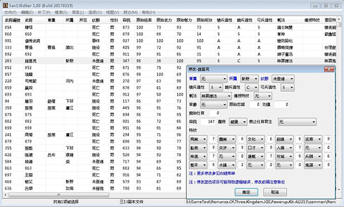Sort by the 武將 column header
Screen dimensions: 344x207
29,20
